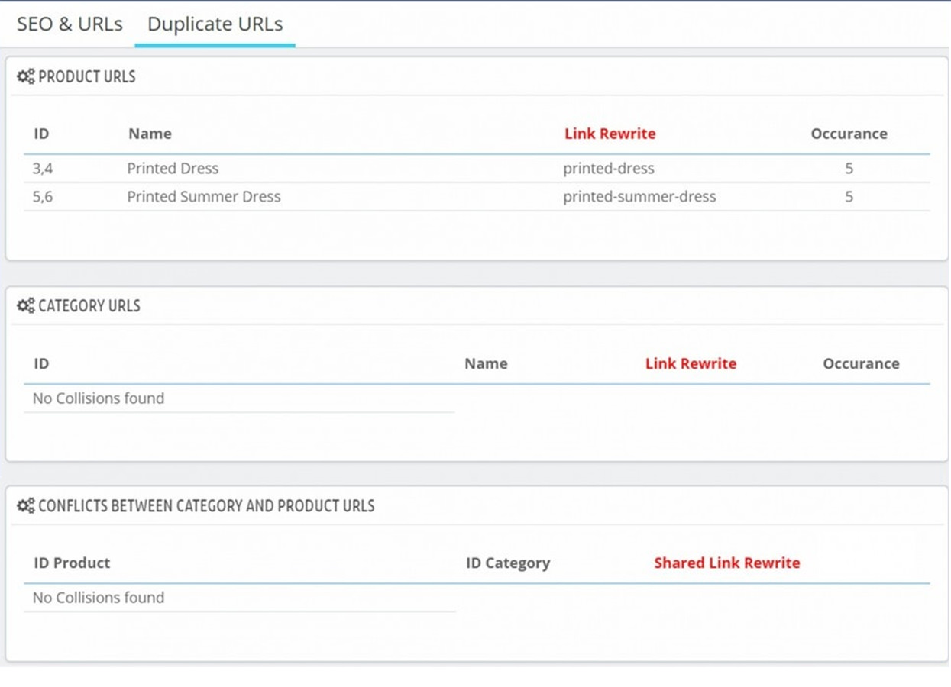The width and height of the screenshot is (951, 687).
Task: Select the ID cell 5,6
Action: click(x=43, y=197)
